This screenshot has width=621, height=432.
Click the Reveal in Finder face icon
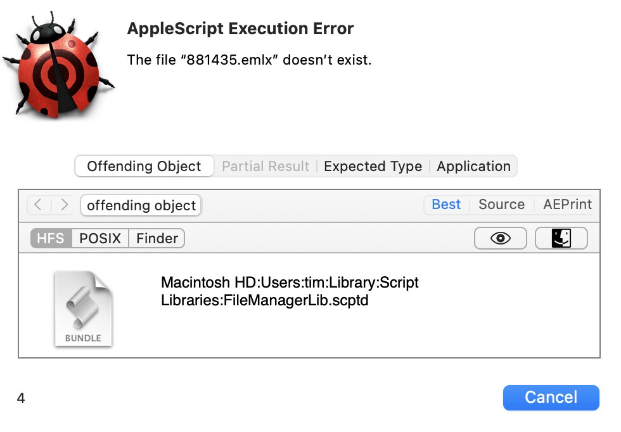coord(561,238)
